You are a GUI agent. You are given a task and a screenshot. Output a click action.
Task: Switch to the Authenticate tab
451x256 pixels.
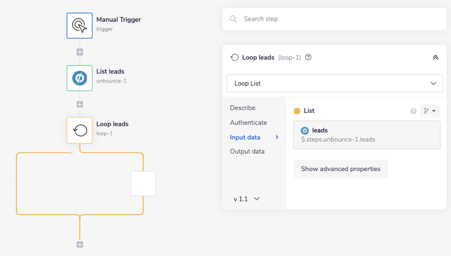(x=249, y=123)
